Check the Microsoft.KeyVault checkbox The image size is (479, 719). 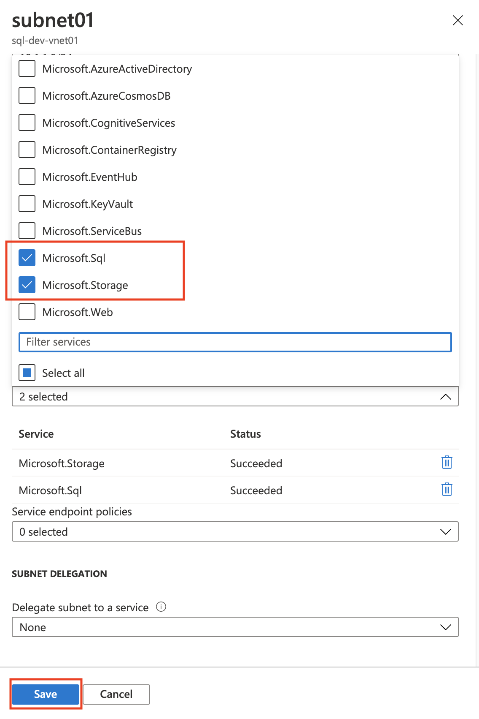point(27,204)
